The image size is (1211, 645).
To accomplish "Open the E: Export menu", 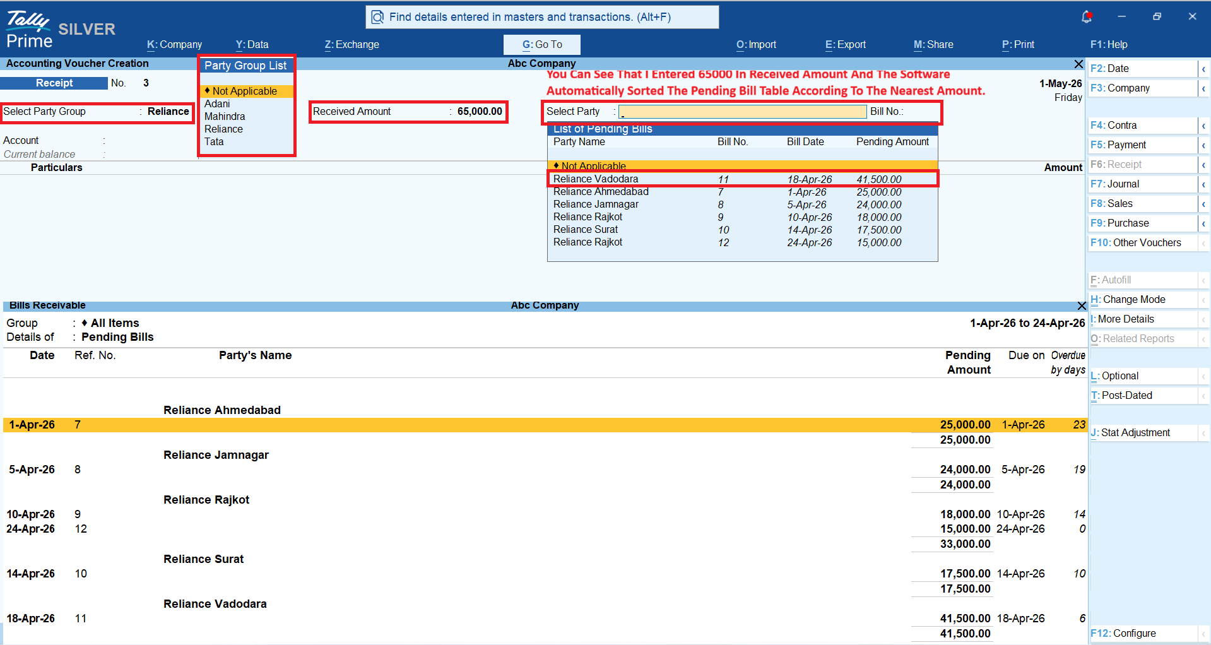I will [846, 45].
